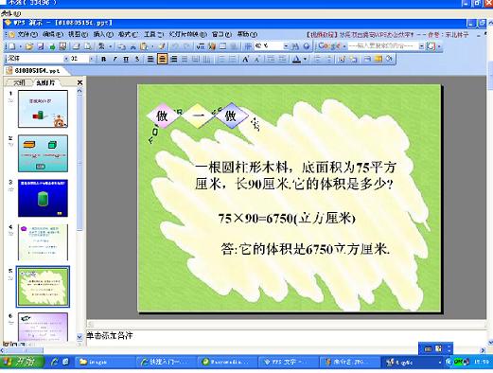Open the 工具 menu
The height and width of the screenshot is (373, 493).
click(x=153, y=34)
